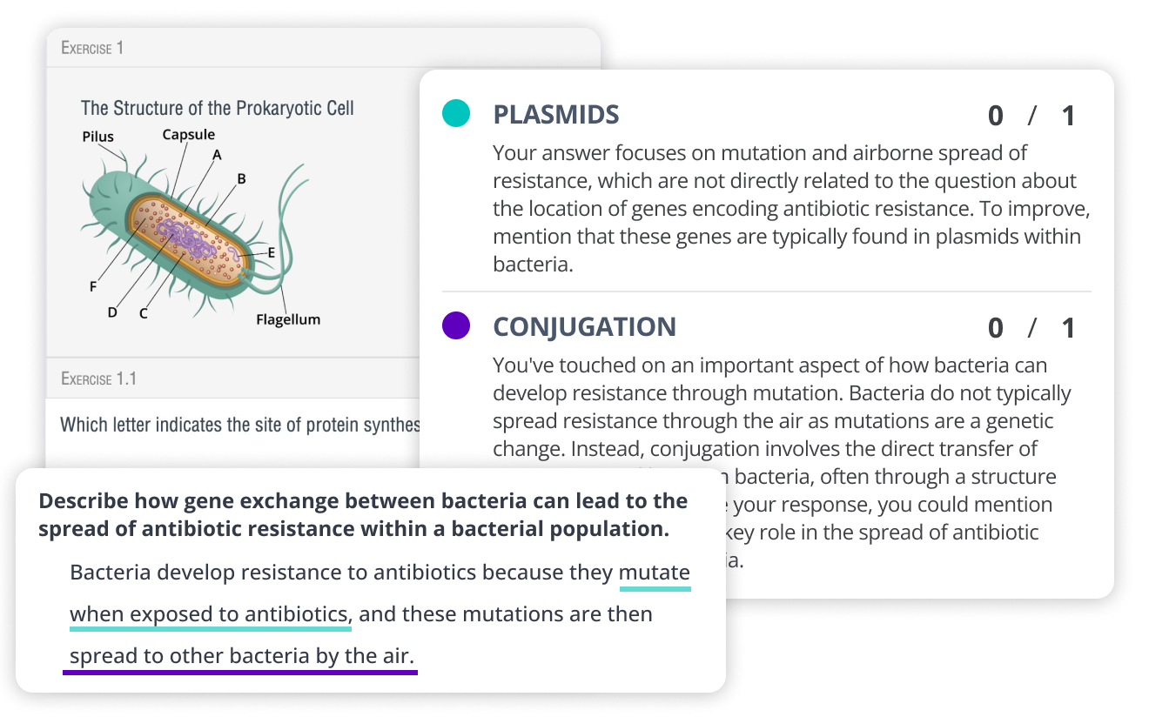Click the teal-underlined word 'mutate'
Screen dimensions: 1149x717
tap(655, 573)
